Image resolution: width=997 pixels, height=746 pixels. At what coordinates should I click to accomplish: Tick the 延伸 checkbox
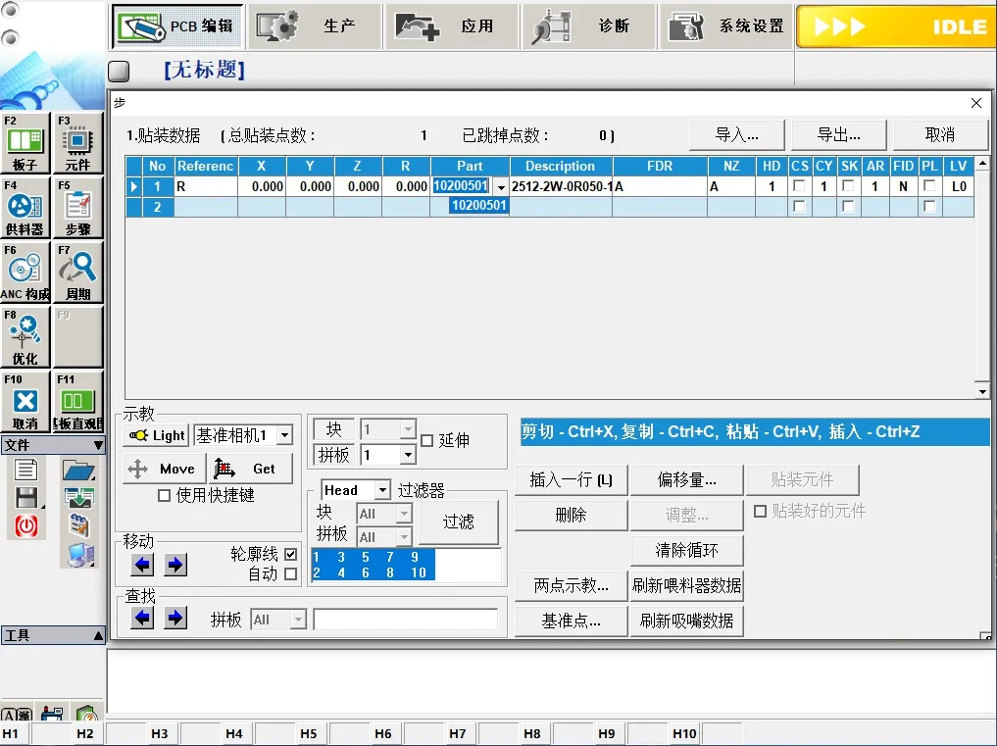tap(426, 441)
